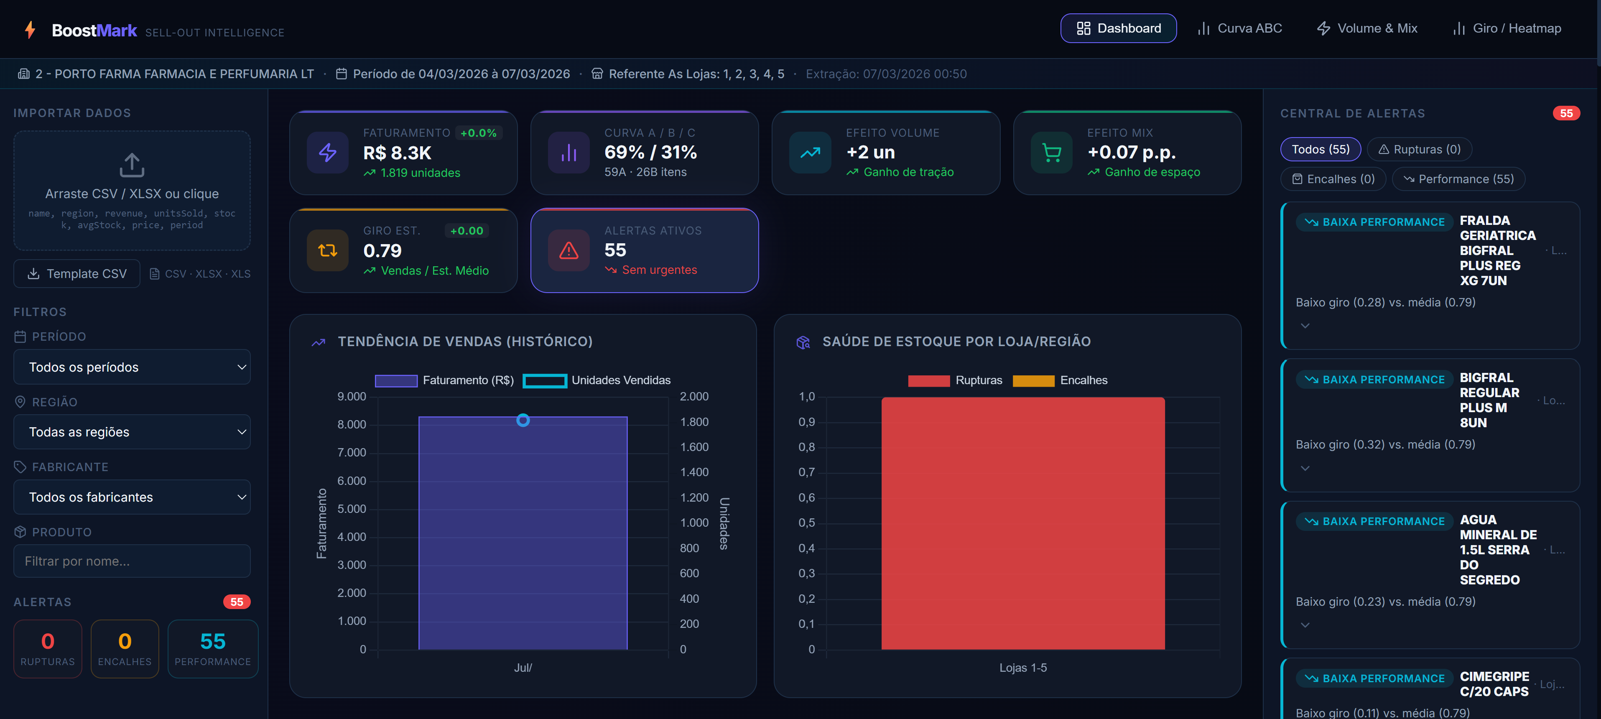Download the Template CSV
This screenshot has width=1601, height=719.
pos(76,273)
